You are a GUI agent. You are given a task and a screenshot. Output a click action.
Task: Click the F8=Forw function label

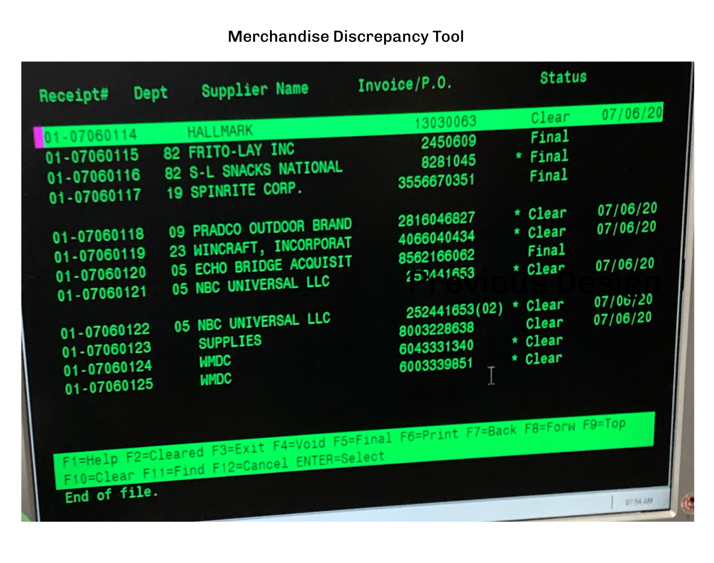coord(550,427)
